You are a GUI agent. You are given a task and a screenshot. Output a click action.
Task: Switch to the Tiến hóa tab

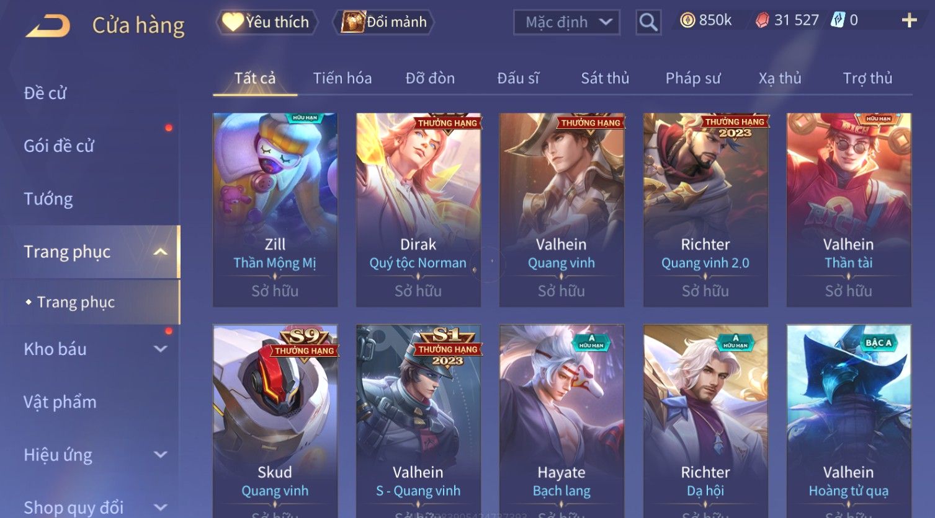click(x=342, y=78)
